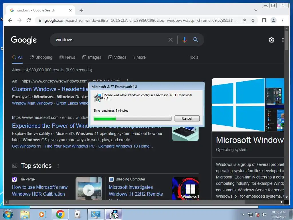
Task: Select the All results tab
Action: (x=17, y=57)
